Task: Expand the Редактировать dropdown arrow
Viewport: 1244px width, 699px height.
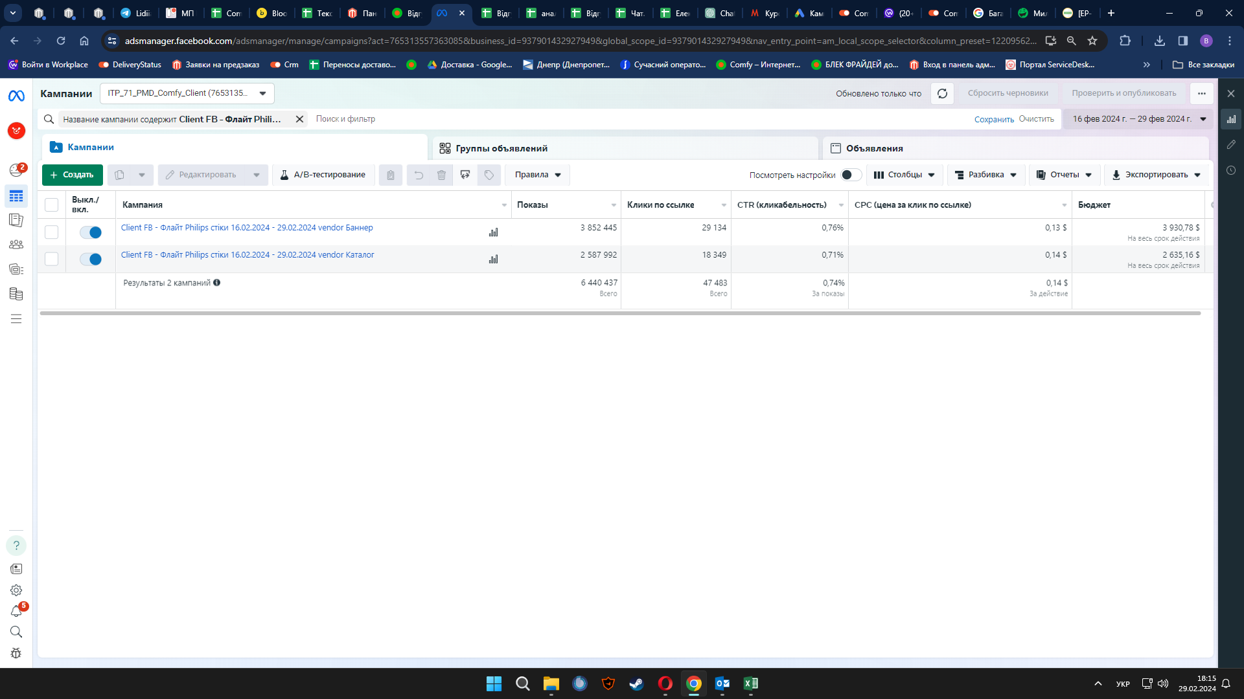Action: (257, 175)
